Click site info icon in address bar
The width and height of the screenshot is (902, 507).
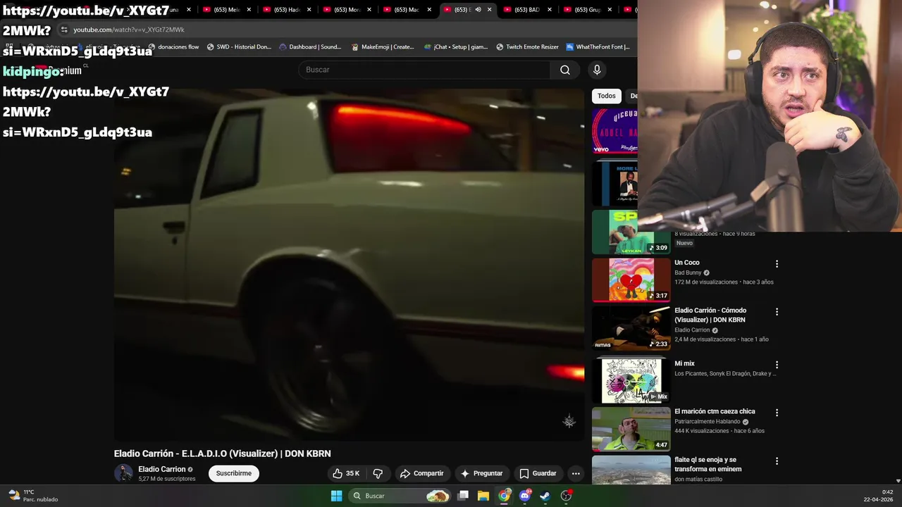(64, 30)
